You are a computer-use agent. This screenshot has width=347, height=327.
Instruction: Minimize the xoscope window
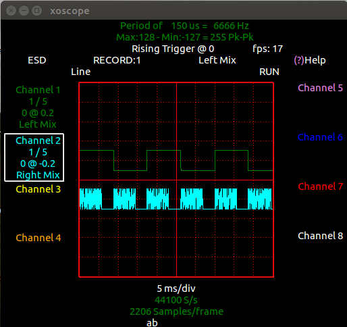[x=24, y=11]
